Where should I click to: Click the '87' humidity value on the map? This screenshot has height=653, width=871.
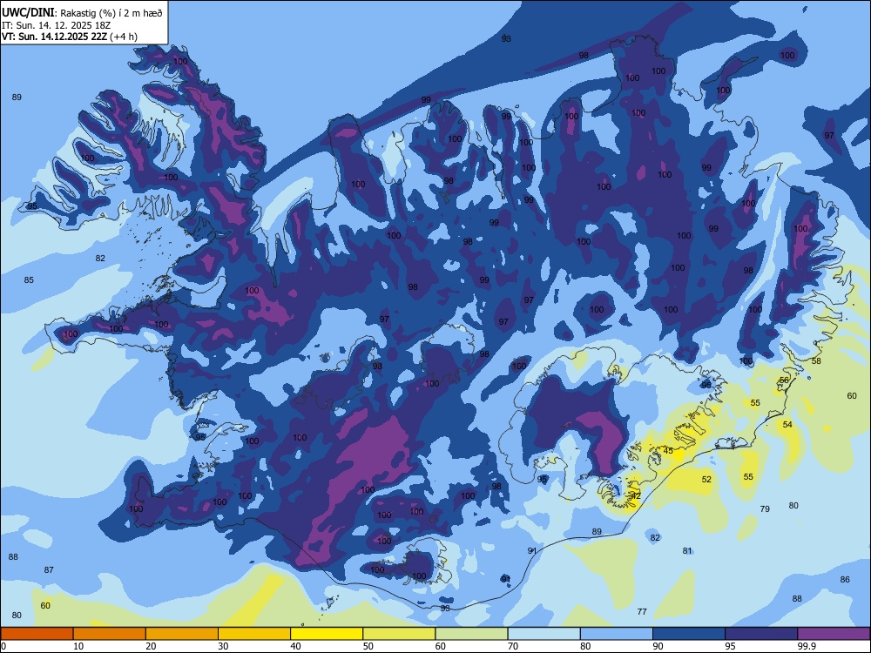tap(49, 569)
